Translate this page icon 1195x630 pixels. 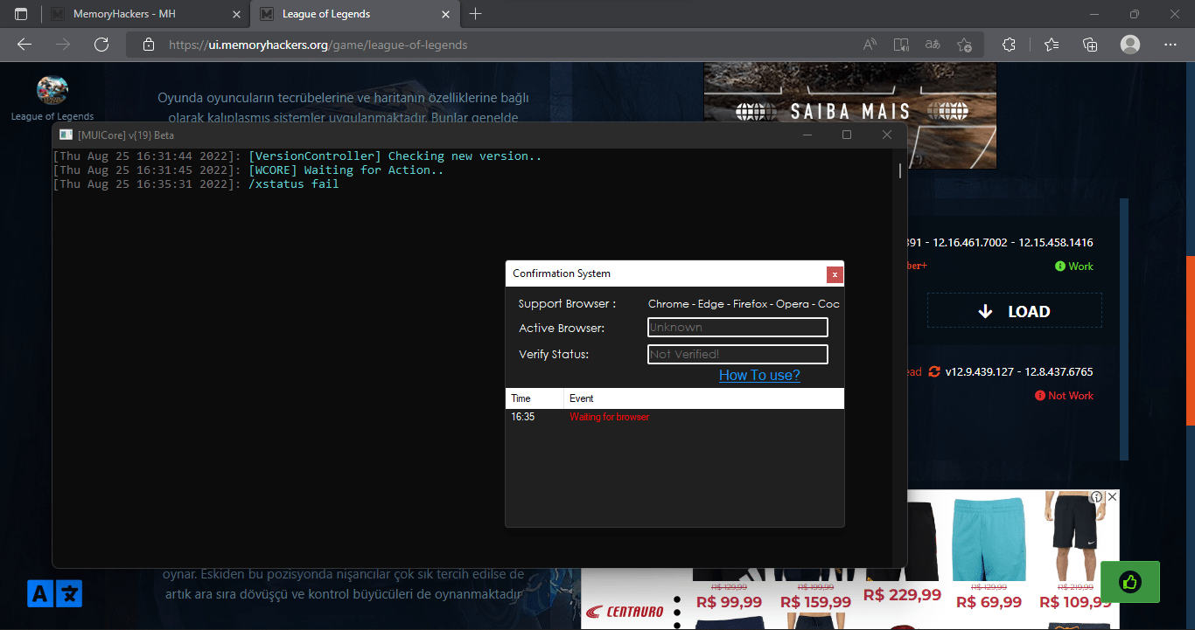click(x=933, y=45)
